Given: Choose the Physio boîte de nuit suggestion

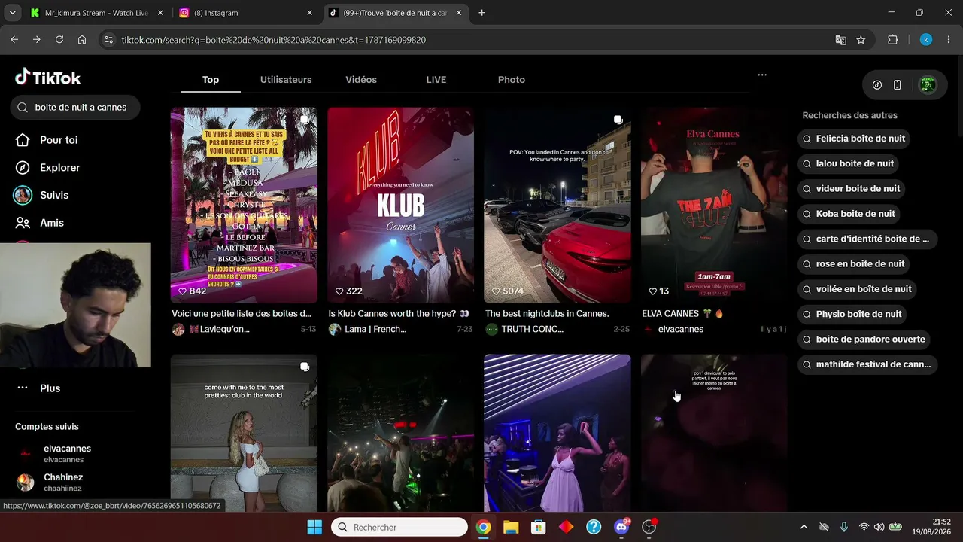Looking at the screenshot, I should [852, 314].
